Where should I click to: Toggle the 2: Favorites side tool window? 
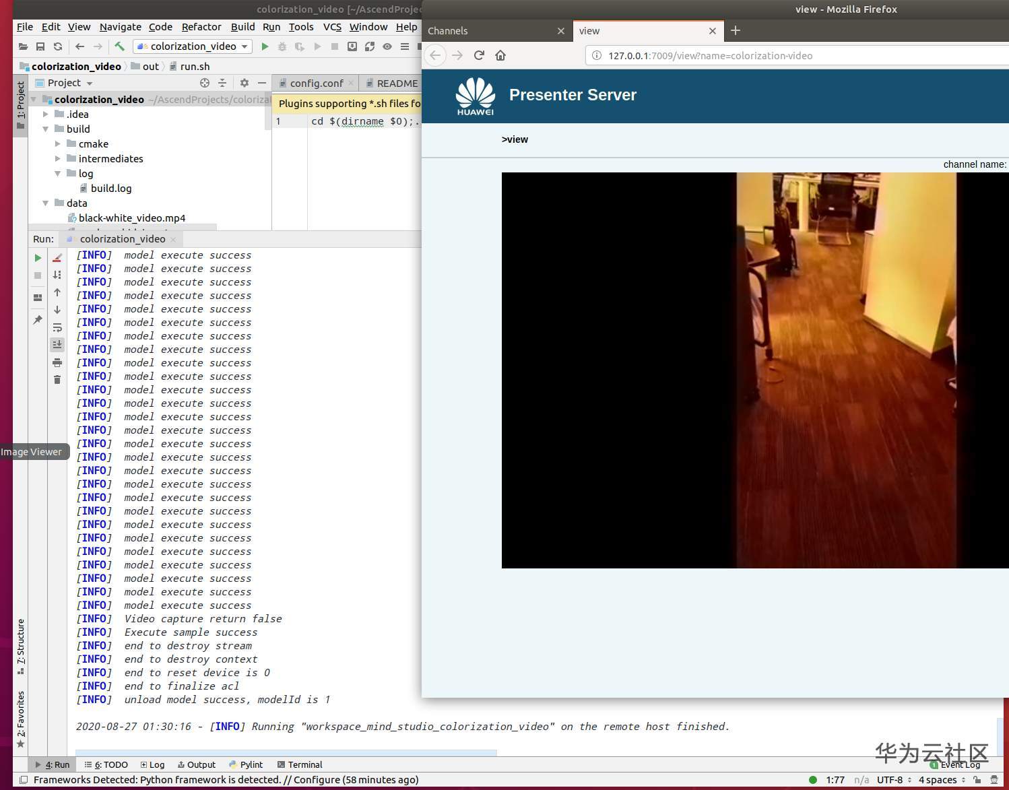tap(20, 719)
